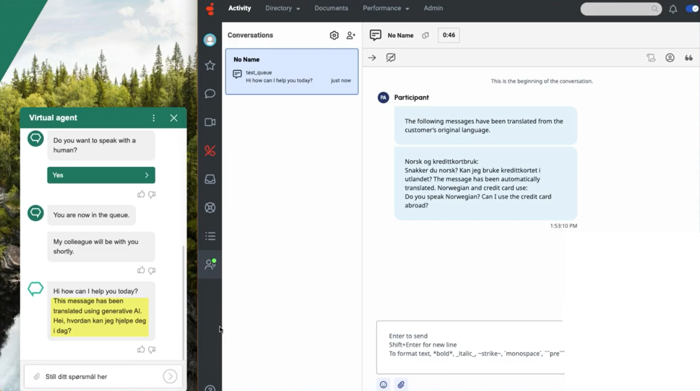Image resolution: width=700 pixels, height=391 pixels.
Task: Expand the Performance menu
Action: (386, 8)
